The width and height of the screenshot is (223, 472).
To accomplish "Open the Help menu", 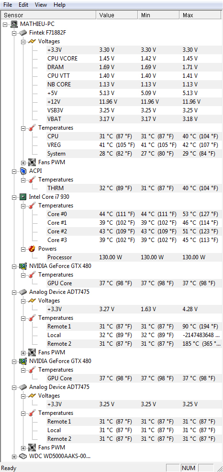I will tap(59, 5).
